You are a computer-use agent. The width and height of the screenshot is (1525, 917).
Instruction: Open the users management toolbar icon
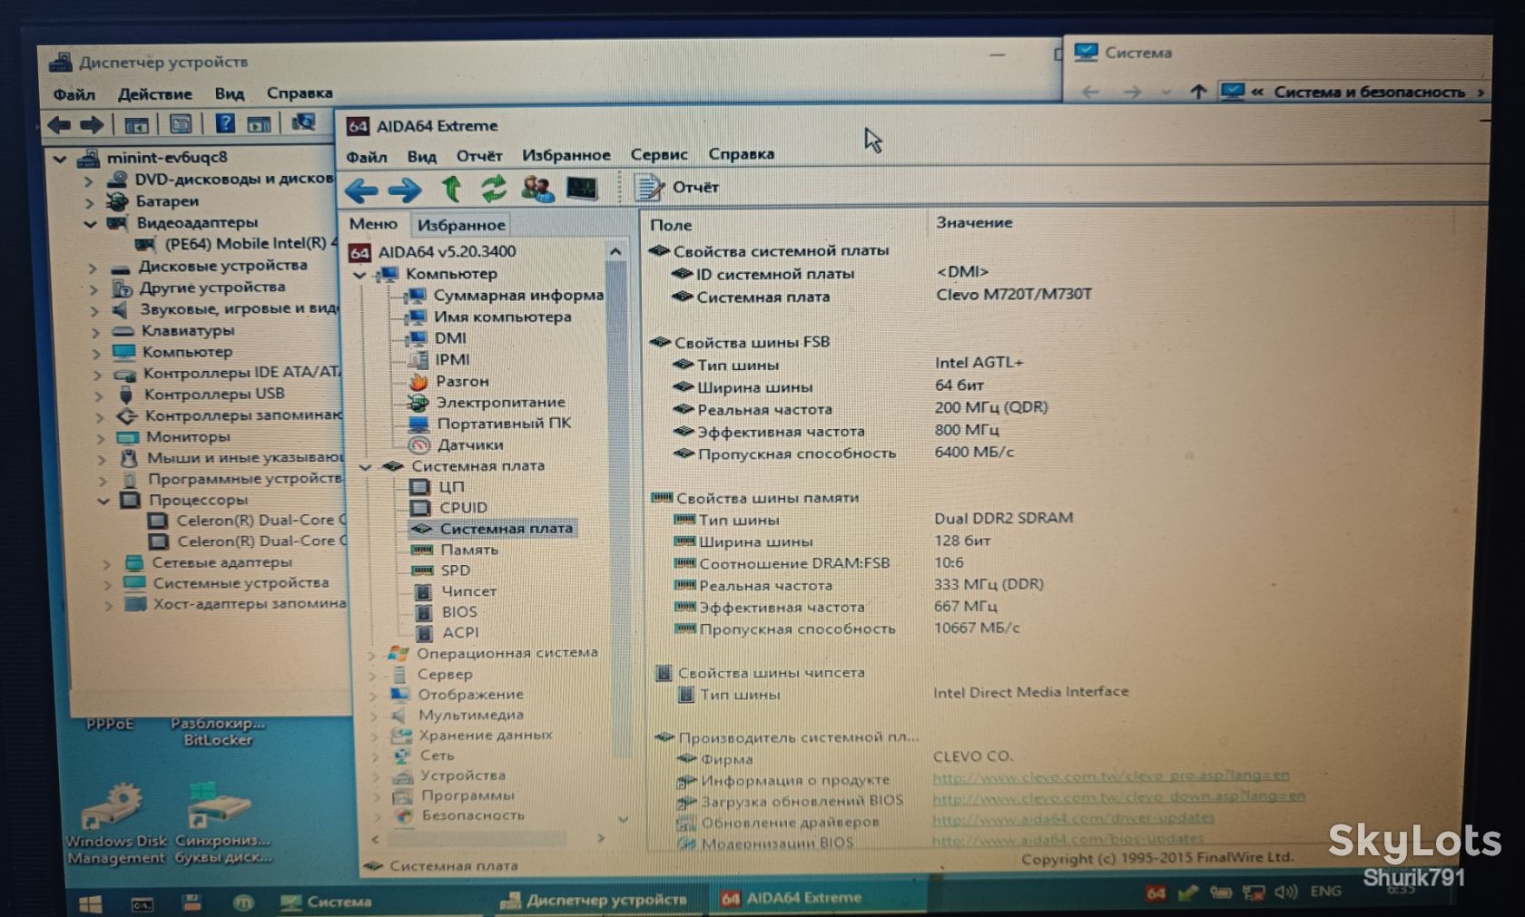pyautogui.click(x=537, y=189)
